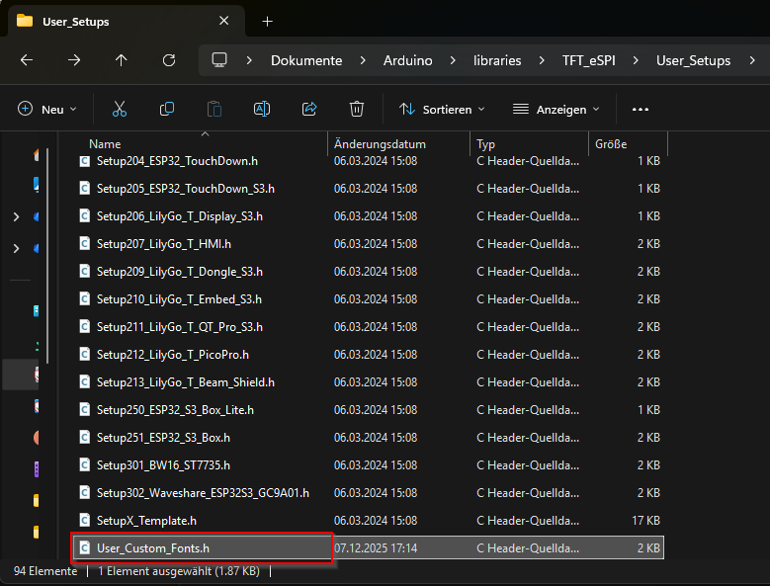Click the Rename icon in toolbar

pyautogui.click(x=262, y=109)
